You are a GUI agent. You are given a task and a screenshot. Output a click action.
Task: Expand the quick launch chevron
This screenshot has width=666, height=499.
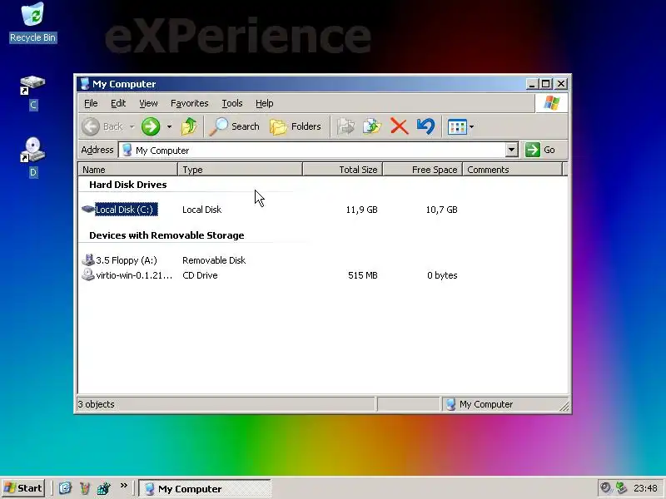tap(123, 486)
